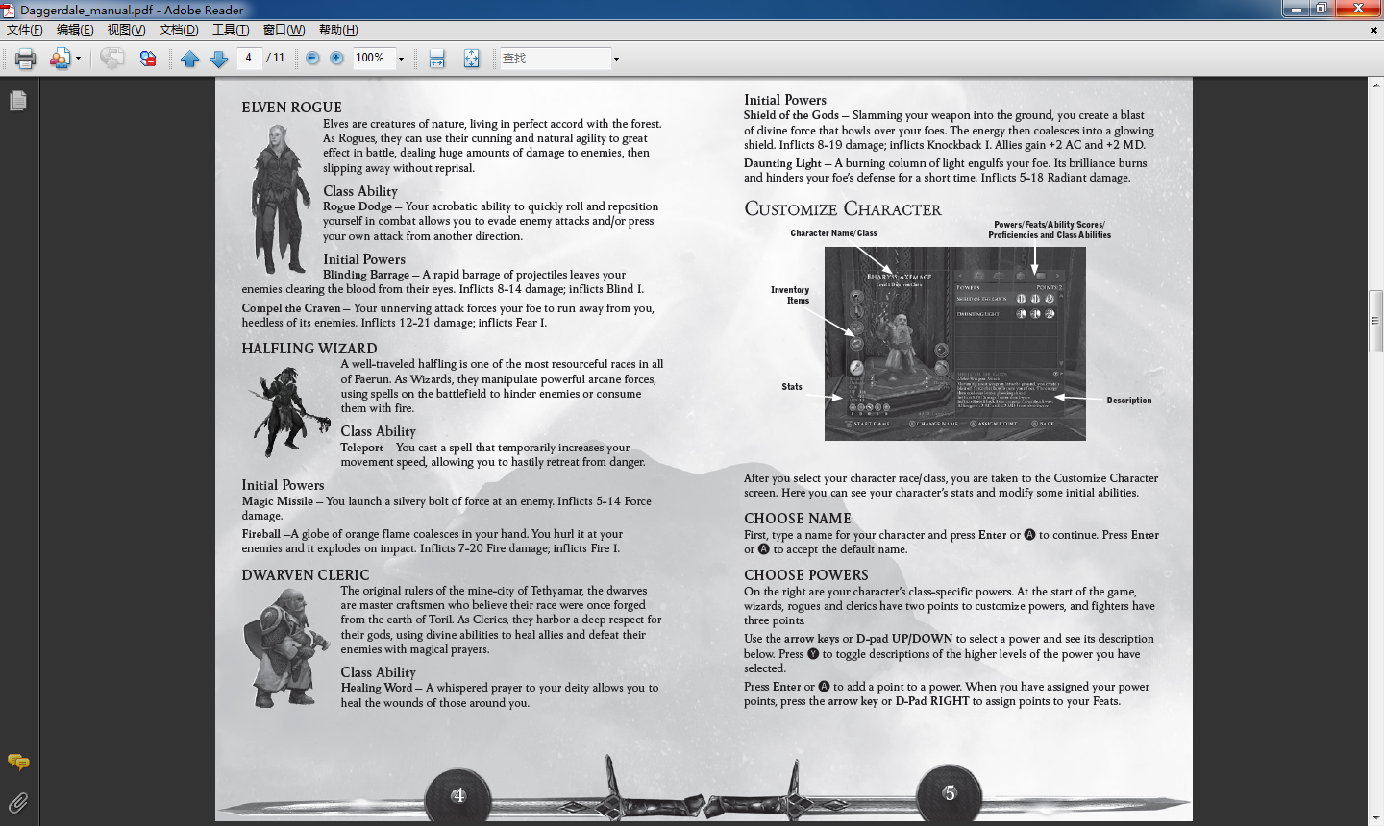This screenshot has width=1384, height=826.
Task: Click the 'Rogue Dodge' ability text
Action: (358, 206)
